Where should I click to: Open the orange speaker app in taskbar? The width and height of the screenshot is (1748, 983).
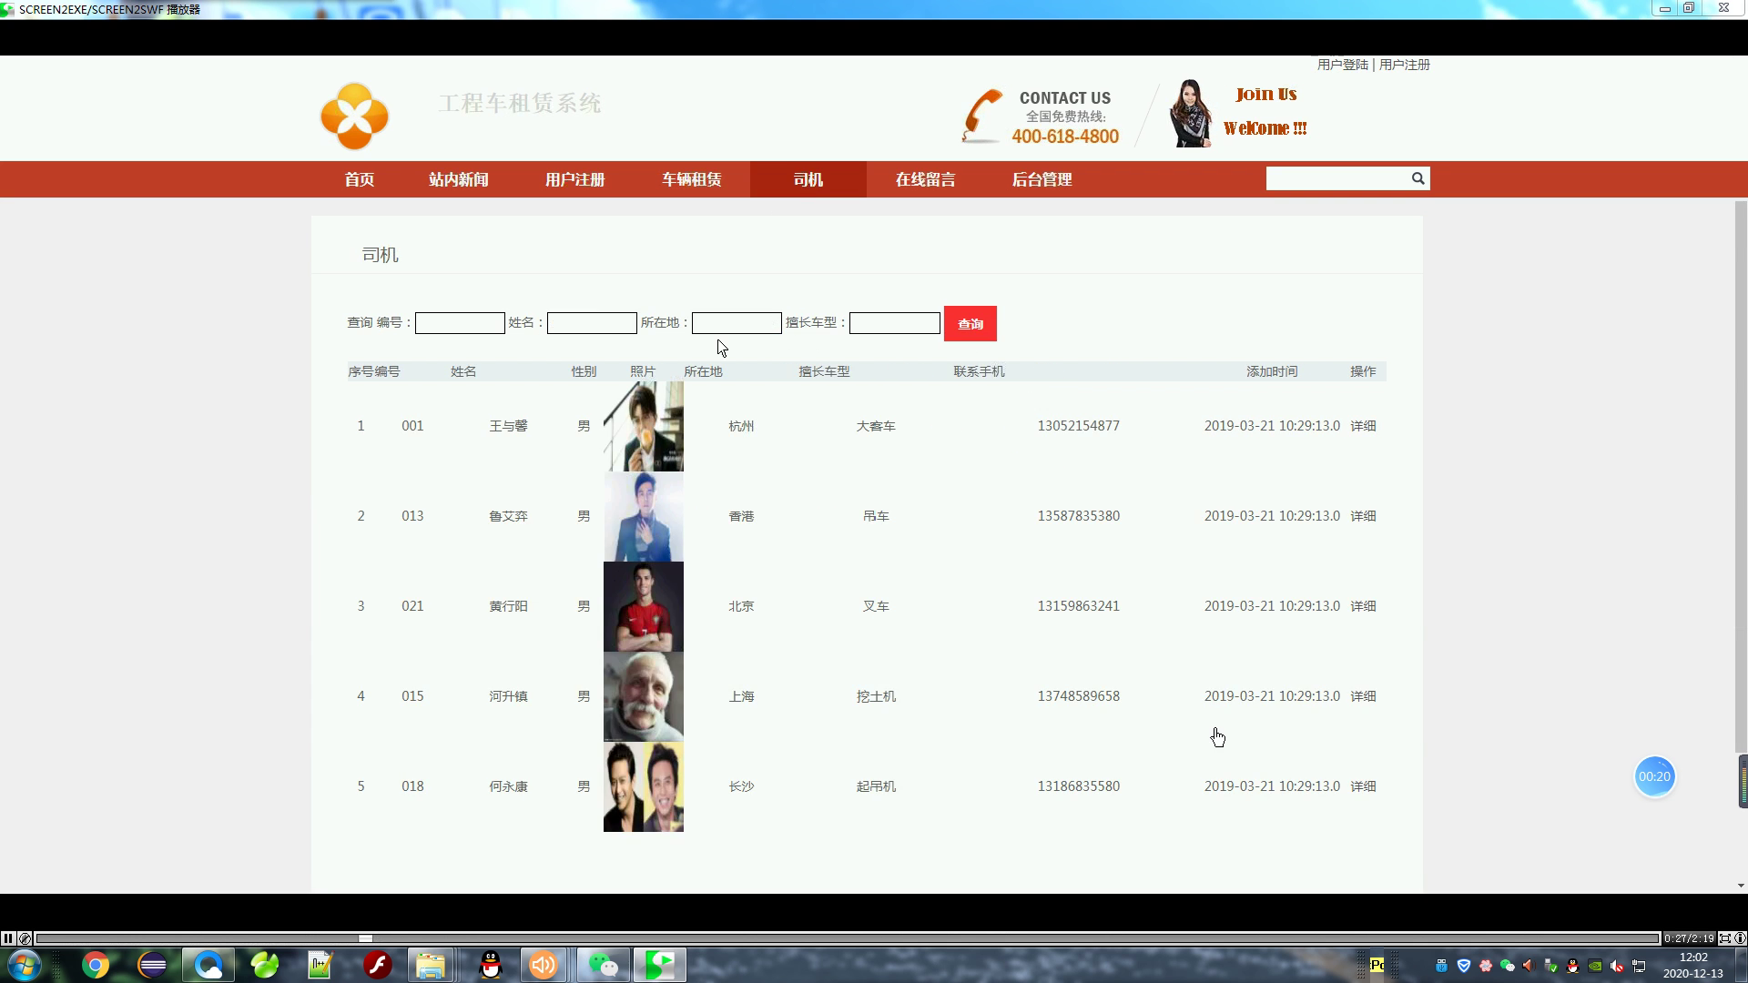point(544,965)
